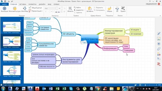The image size is (162, 91).
Task: Select the Область tool
Action: pyautogui.click(x=70, y=9)
